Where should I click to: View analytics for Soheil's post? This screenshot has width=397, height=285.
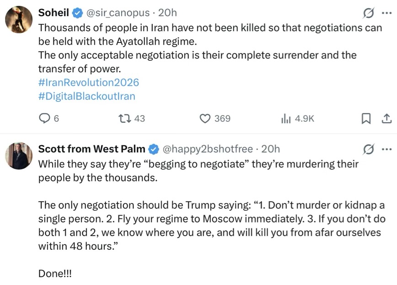tap(286, 118)
